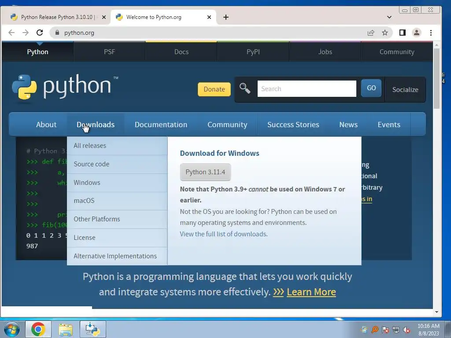Viewport: 451px width, 338px height.
Task: Open the Chrome three-dot menu
Action: (x=431, y=33)
